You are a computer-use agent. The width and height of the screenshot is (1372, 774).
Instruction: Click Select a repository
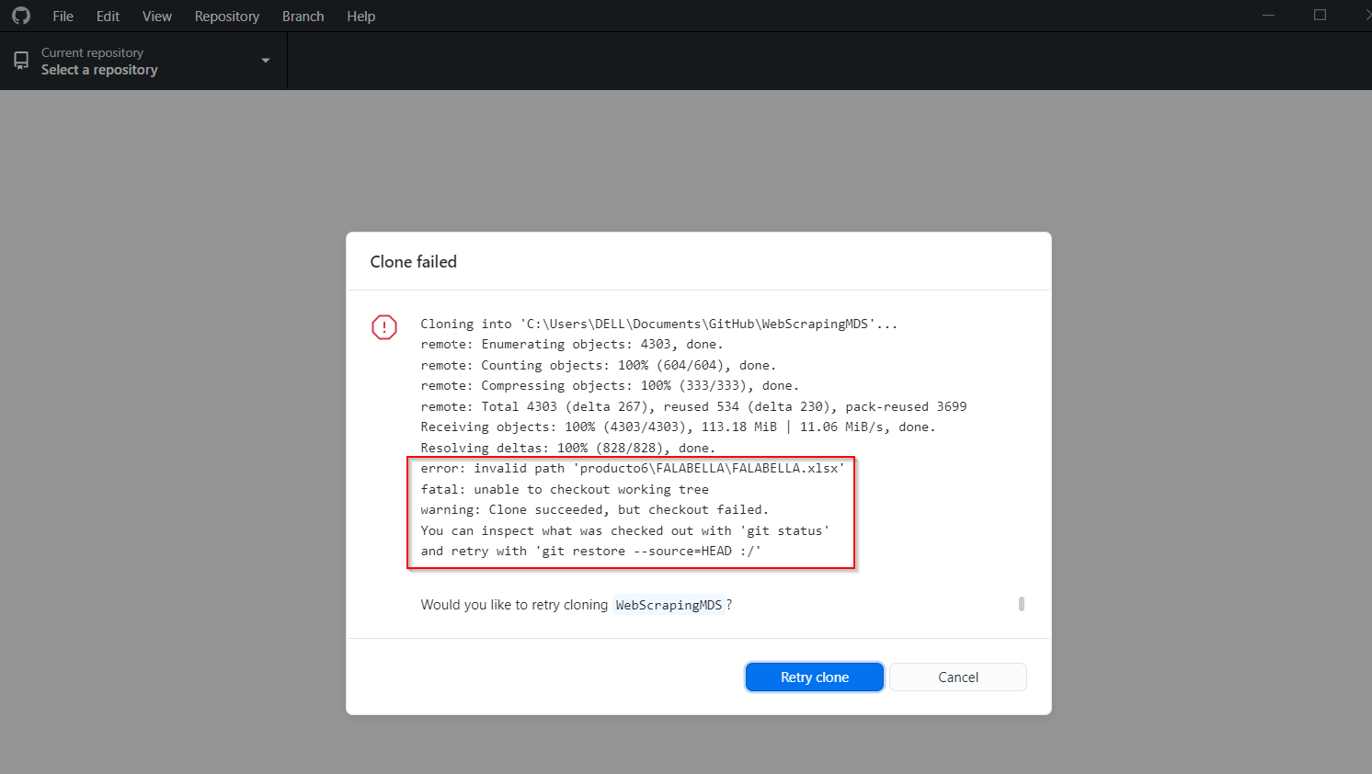[x=99, y=69]
